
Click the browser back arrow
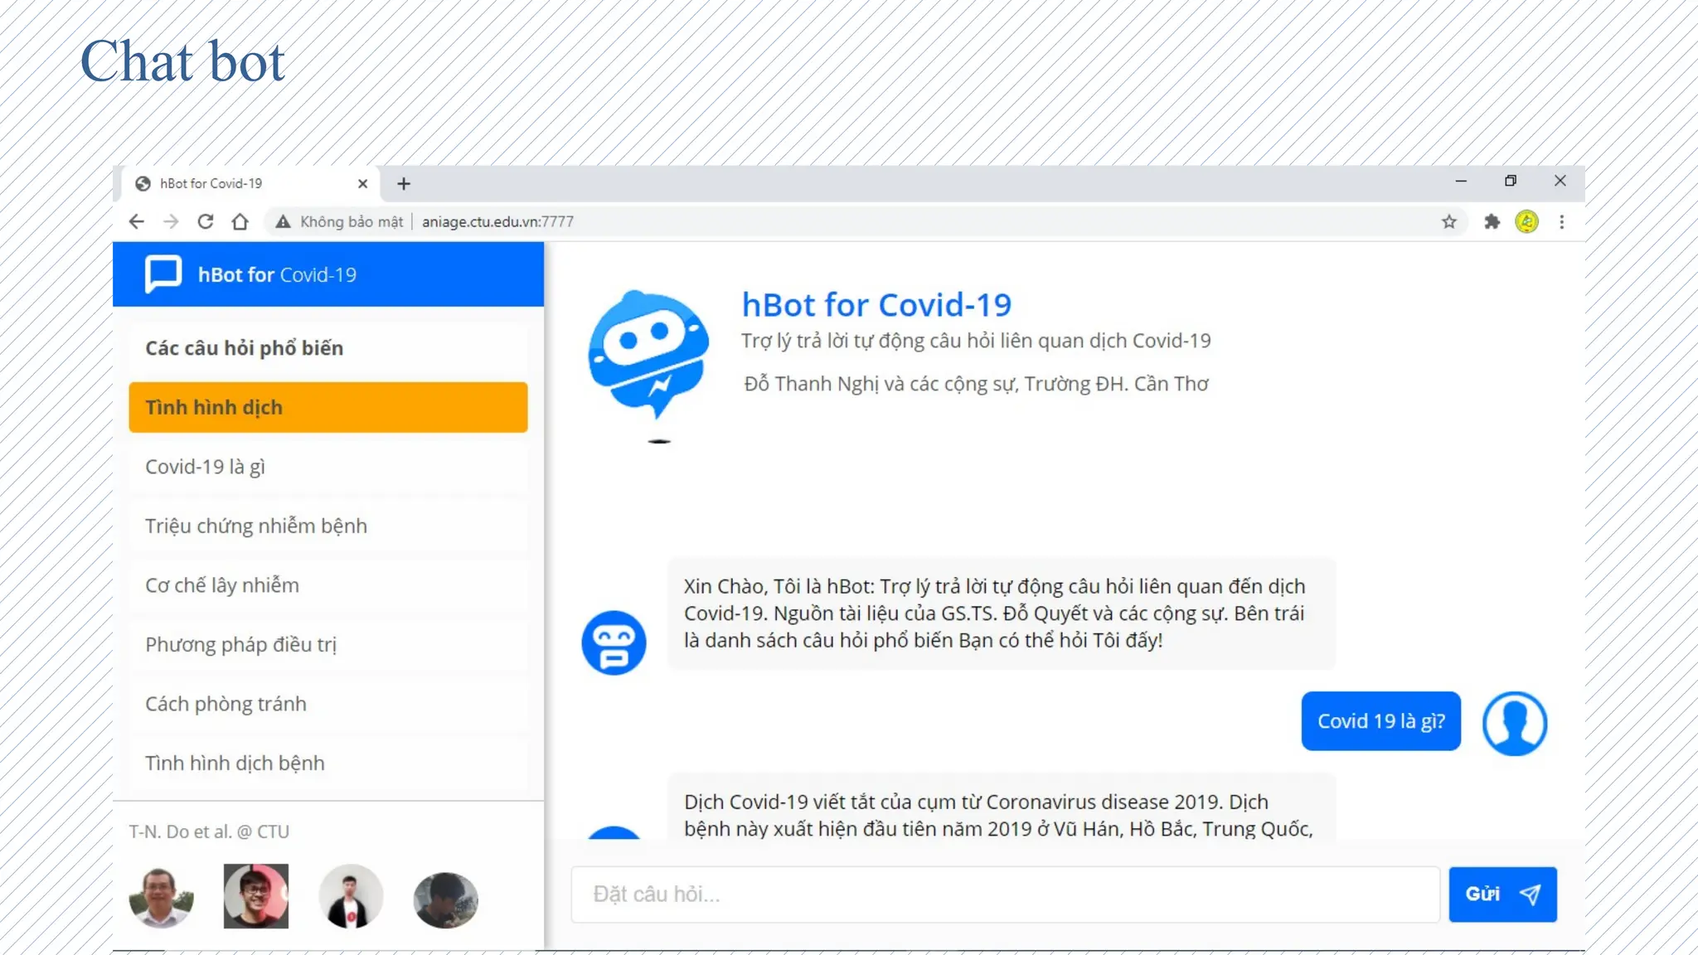click(137, 221)
